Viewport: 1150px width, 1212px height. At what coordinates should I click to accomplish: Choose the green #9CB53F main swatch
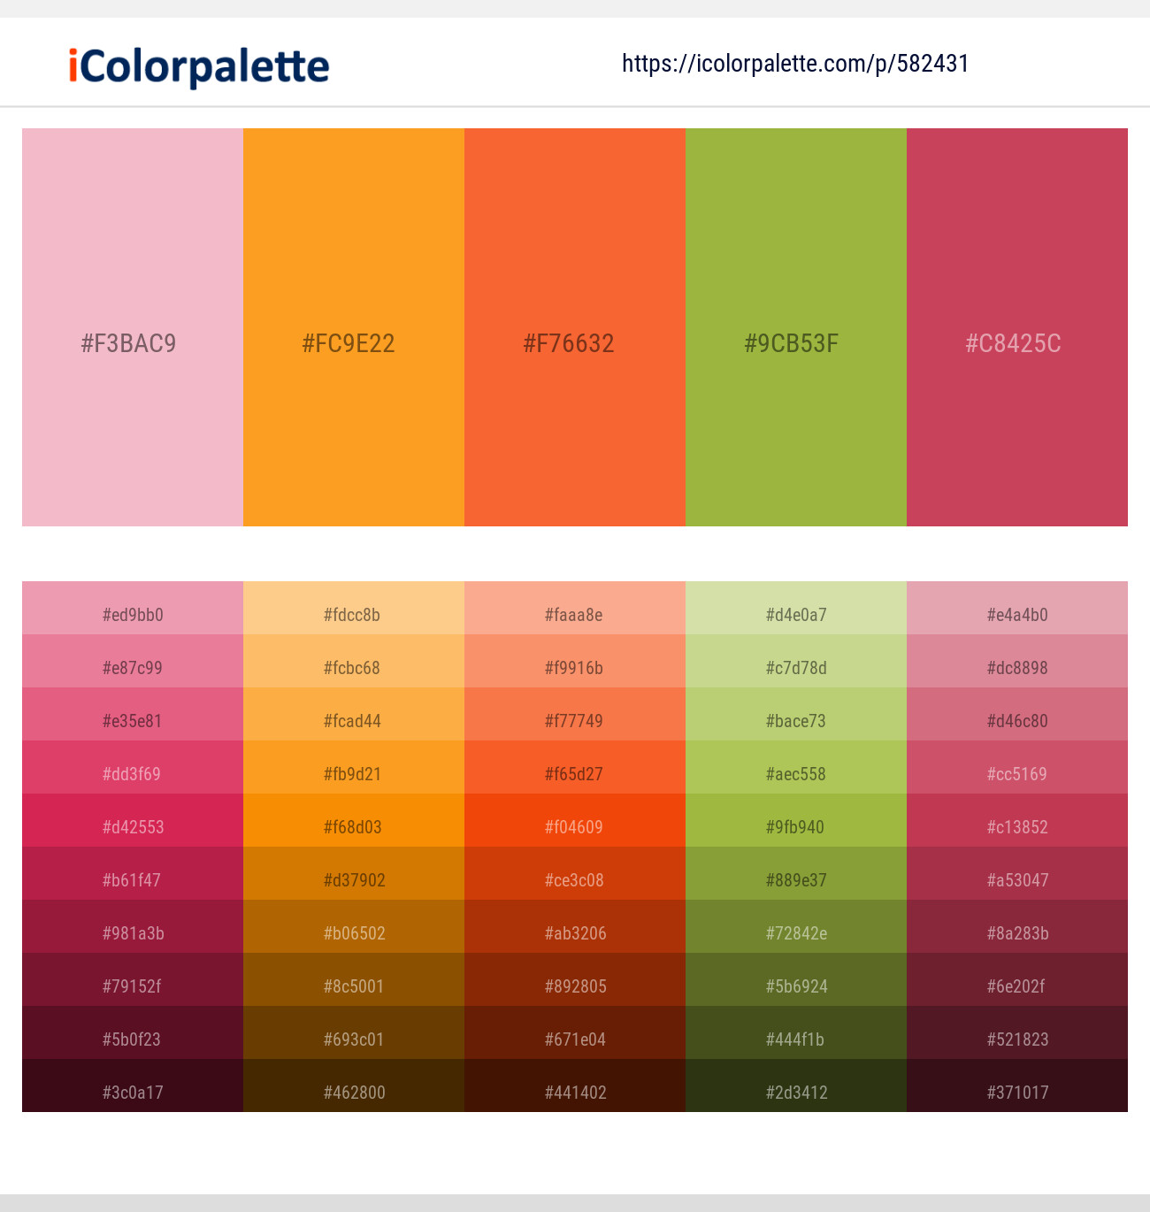click(x=796, y=327)
